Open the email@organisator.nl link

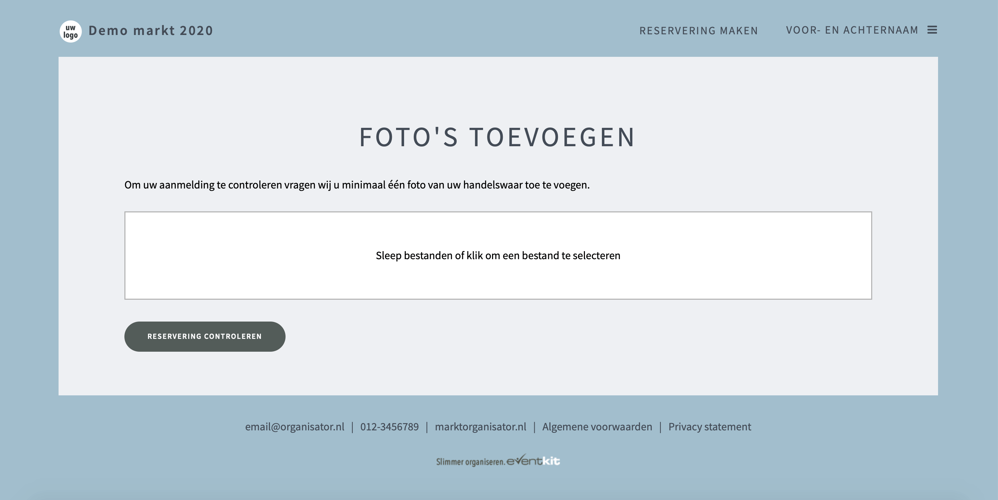[x=295, y=427]
